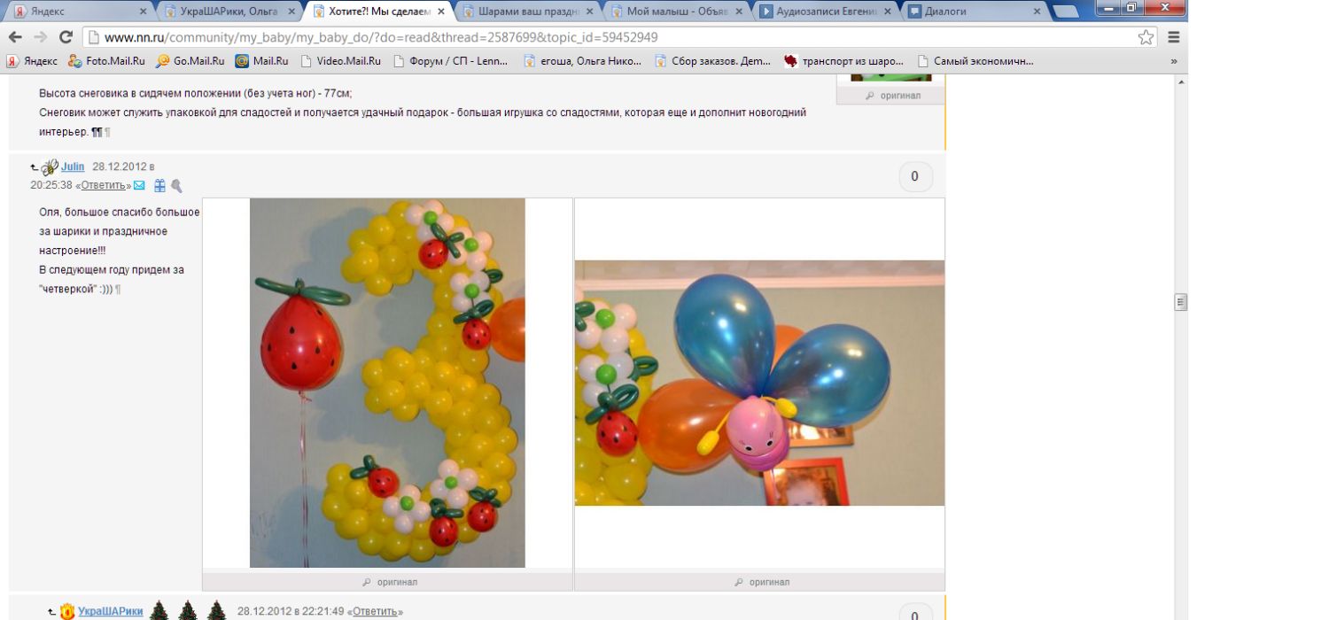Click the vertical scrollbar thumb

[1180, 302]
